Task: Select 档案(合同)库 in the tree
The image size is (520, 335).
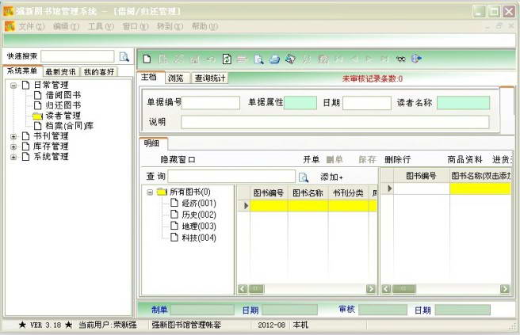Action: click(69, 126)
